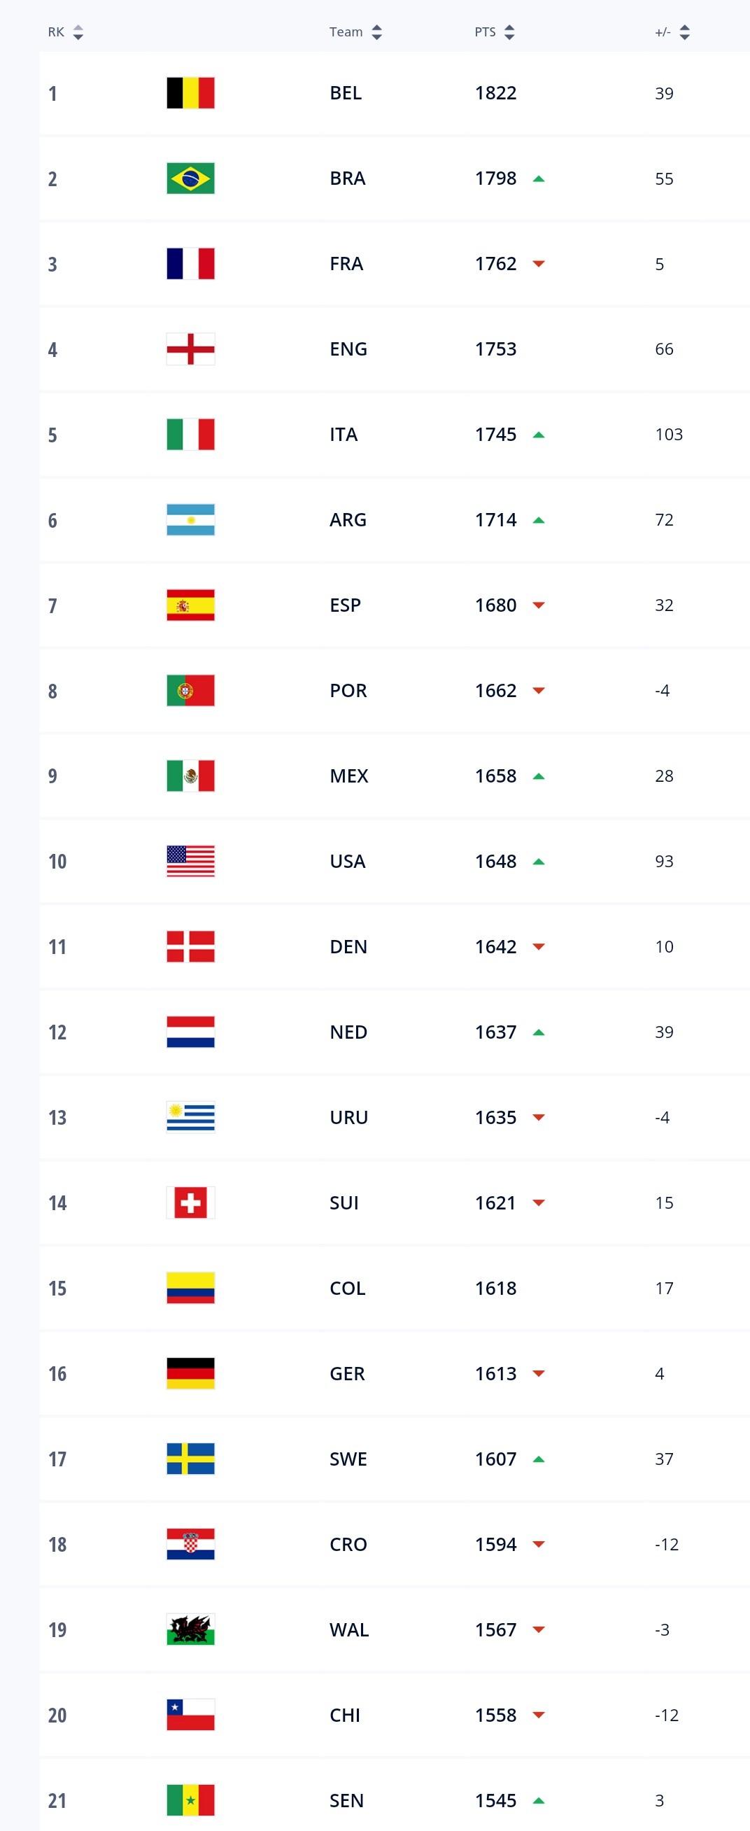Sort by PTS column arrows
The image size is (750, 1831).
[x=509, y=32]
